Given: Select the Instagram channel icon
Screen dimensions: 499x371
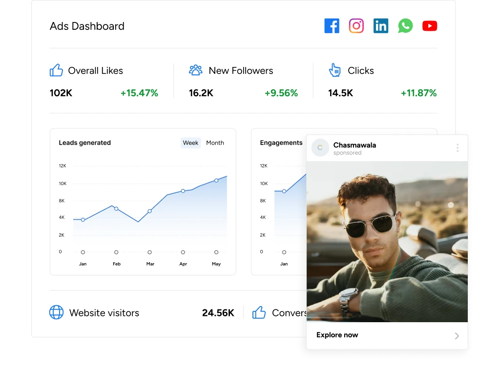Looking at the screenshot, I should click(x=356, y=26).
